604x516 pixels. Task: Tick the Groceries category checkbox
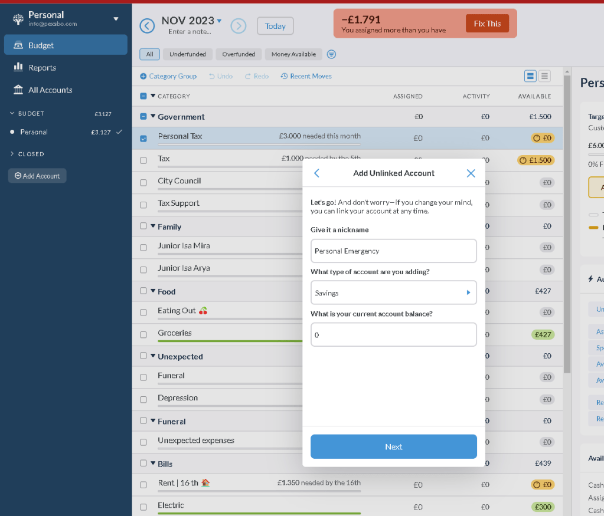(x=143, y=335)
